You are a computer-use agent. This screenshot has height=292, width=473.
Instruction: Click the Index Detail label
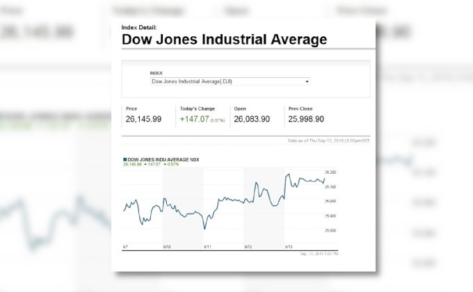point(144,27)
